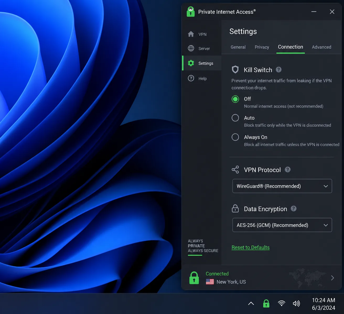Click the Kill Switch shield icon

click(x=235, y=69)
